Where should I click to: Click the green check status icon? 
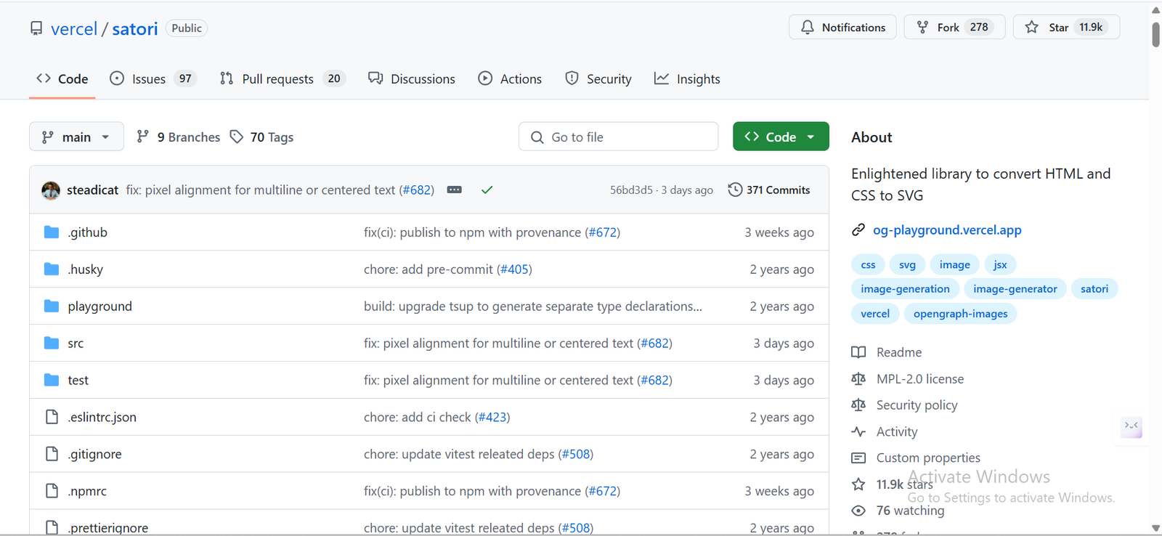487,190
